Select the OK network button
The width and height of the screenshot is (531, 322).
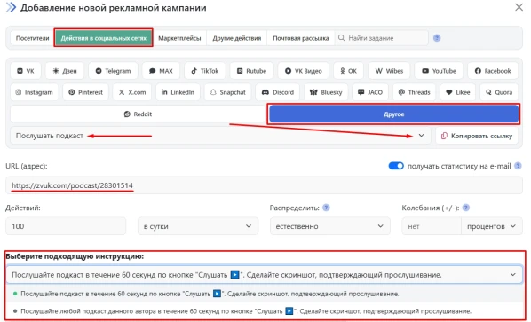[x=348, y=71]
